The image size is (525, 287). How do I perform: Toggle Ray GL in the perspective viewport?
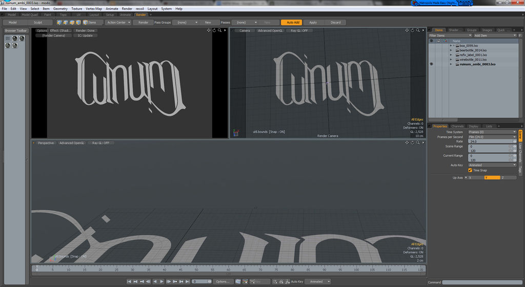tap(101, 143)
